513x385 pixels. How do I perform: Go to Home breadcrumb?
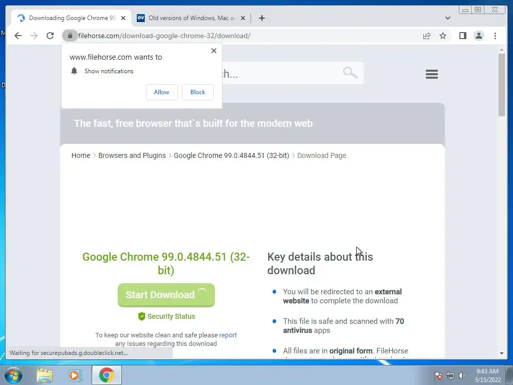[x=81, y=155]
